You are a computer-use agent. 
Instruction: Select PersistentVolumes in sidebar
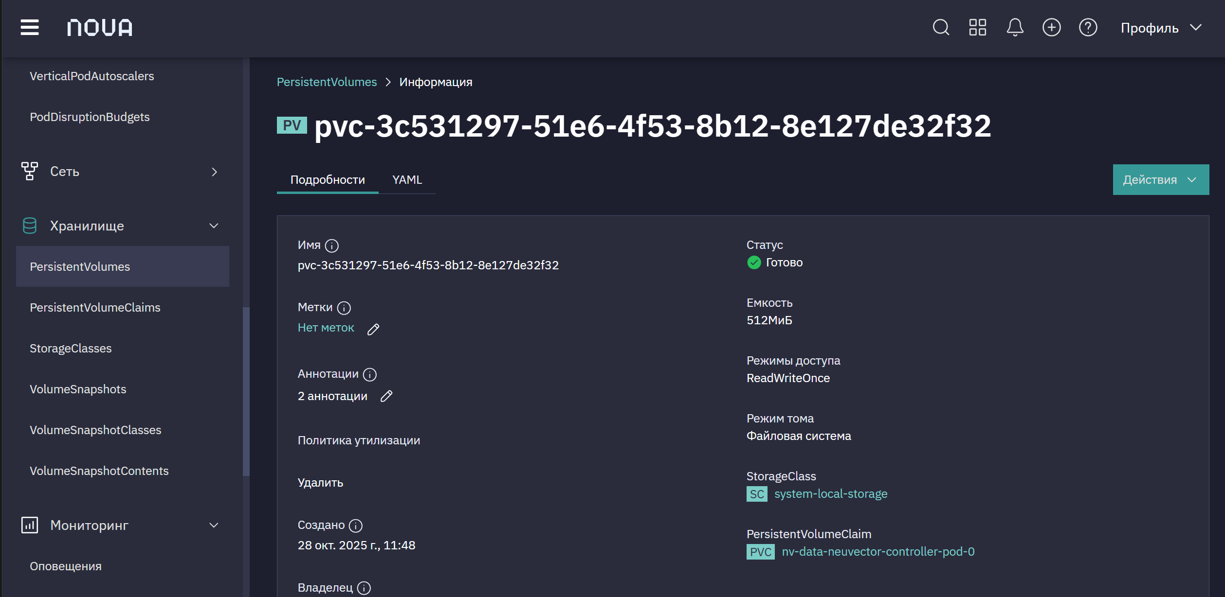[123, 266]
